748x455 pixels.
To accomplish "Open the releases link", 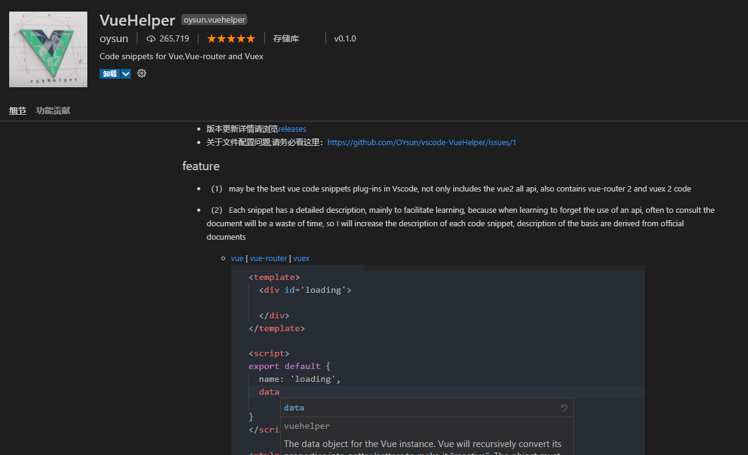I will coord(292,129).
